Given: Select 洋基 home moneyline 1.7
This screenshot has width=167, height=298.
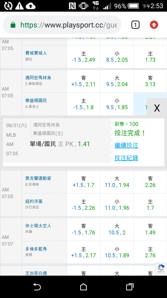Looking at the screenshot, I should tap(150, 205).
